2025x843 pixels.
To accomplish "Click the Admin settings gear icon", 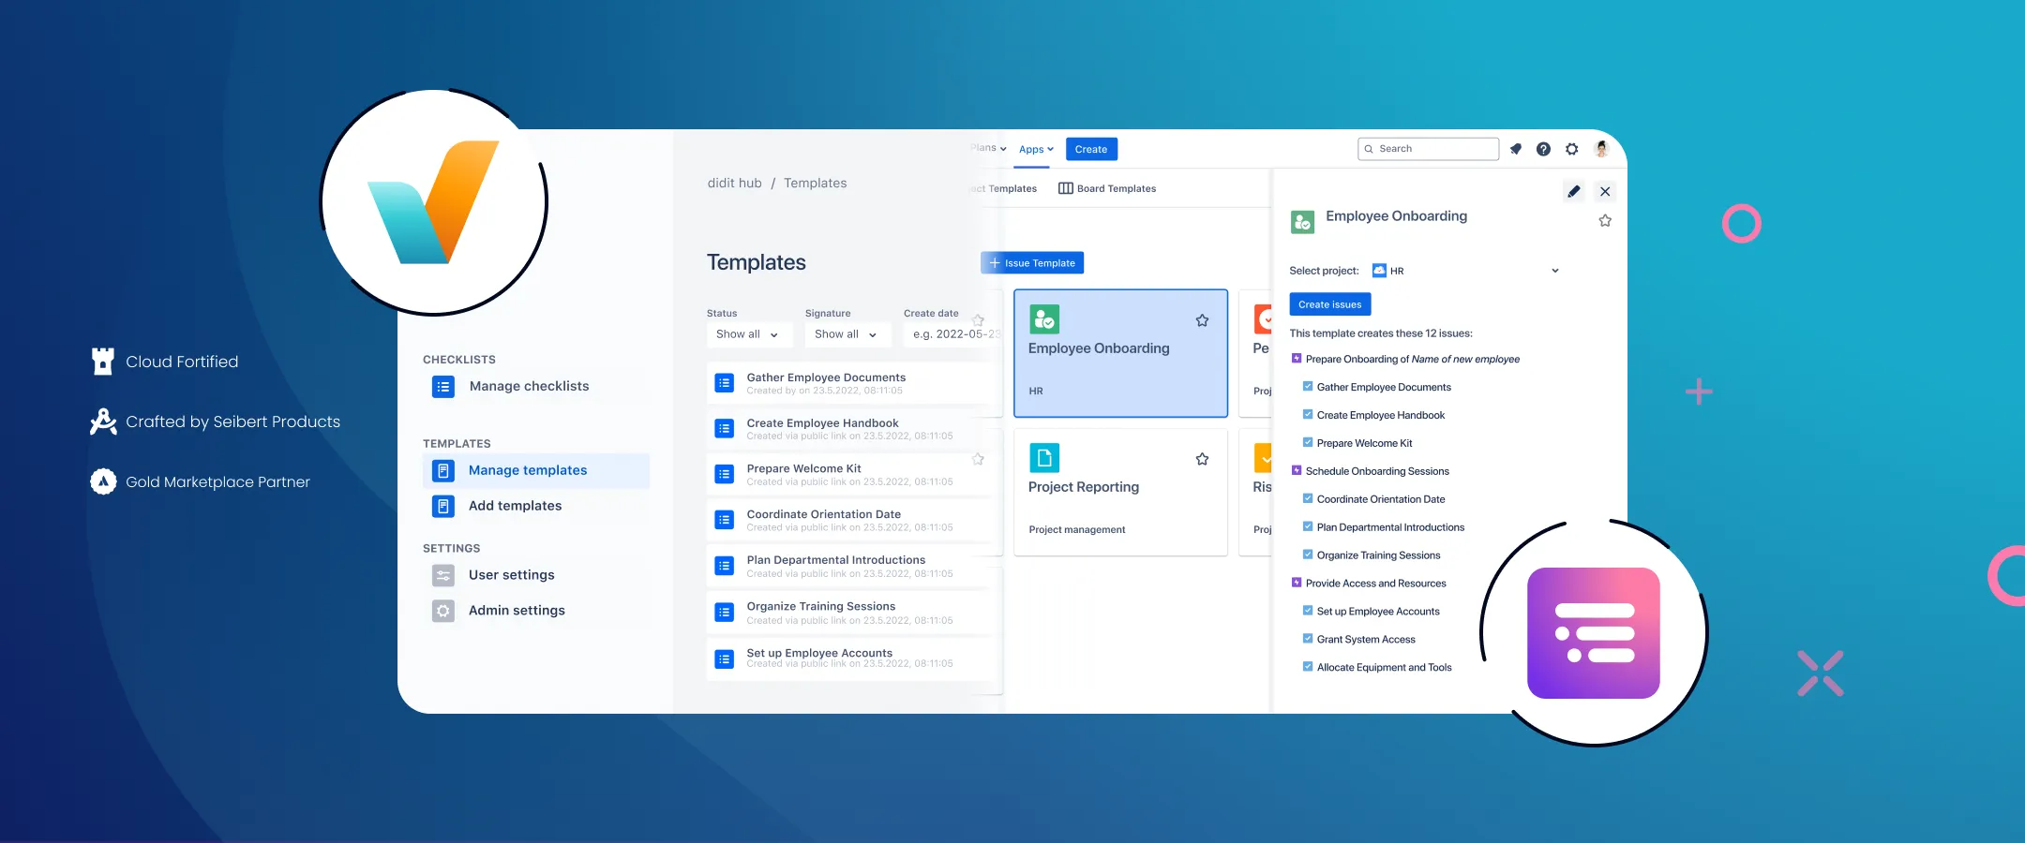I will point(443,611).
